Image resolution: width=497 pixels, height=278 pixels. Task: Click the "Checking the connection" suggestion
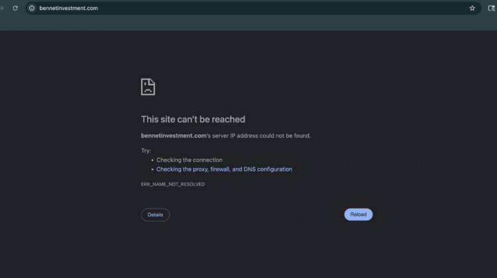[190, 160]
